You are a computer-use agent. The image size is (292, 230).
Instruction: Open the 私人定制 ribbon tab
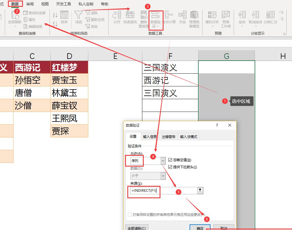click(86, 4)
